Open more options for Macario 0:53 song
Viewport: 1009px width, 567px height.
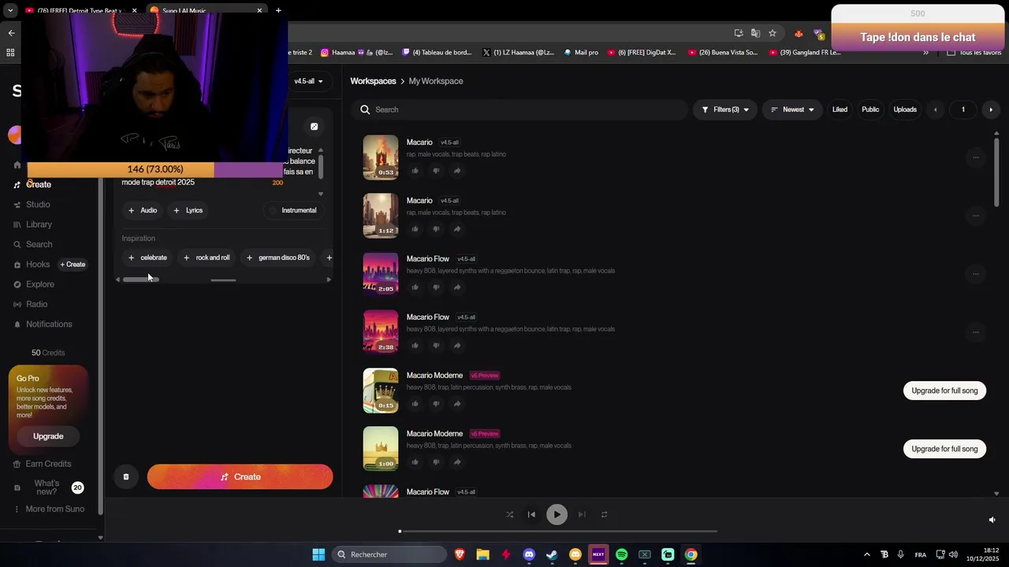point(975,157)
